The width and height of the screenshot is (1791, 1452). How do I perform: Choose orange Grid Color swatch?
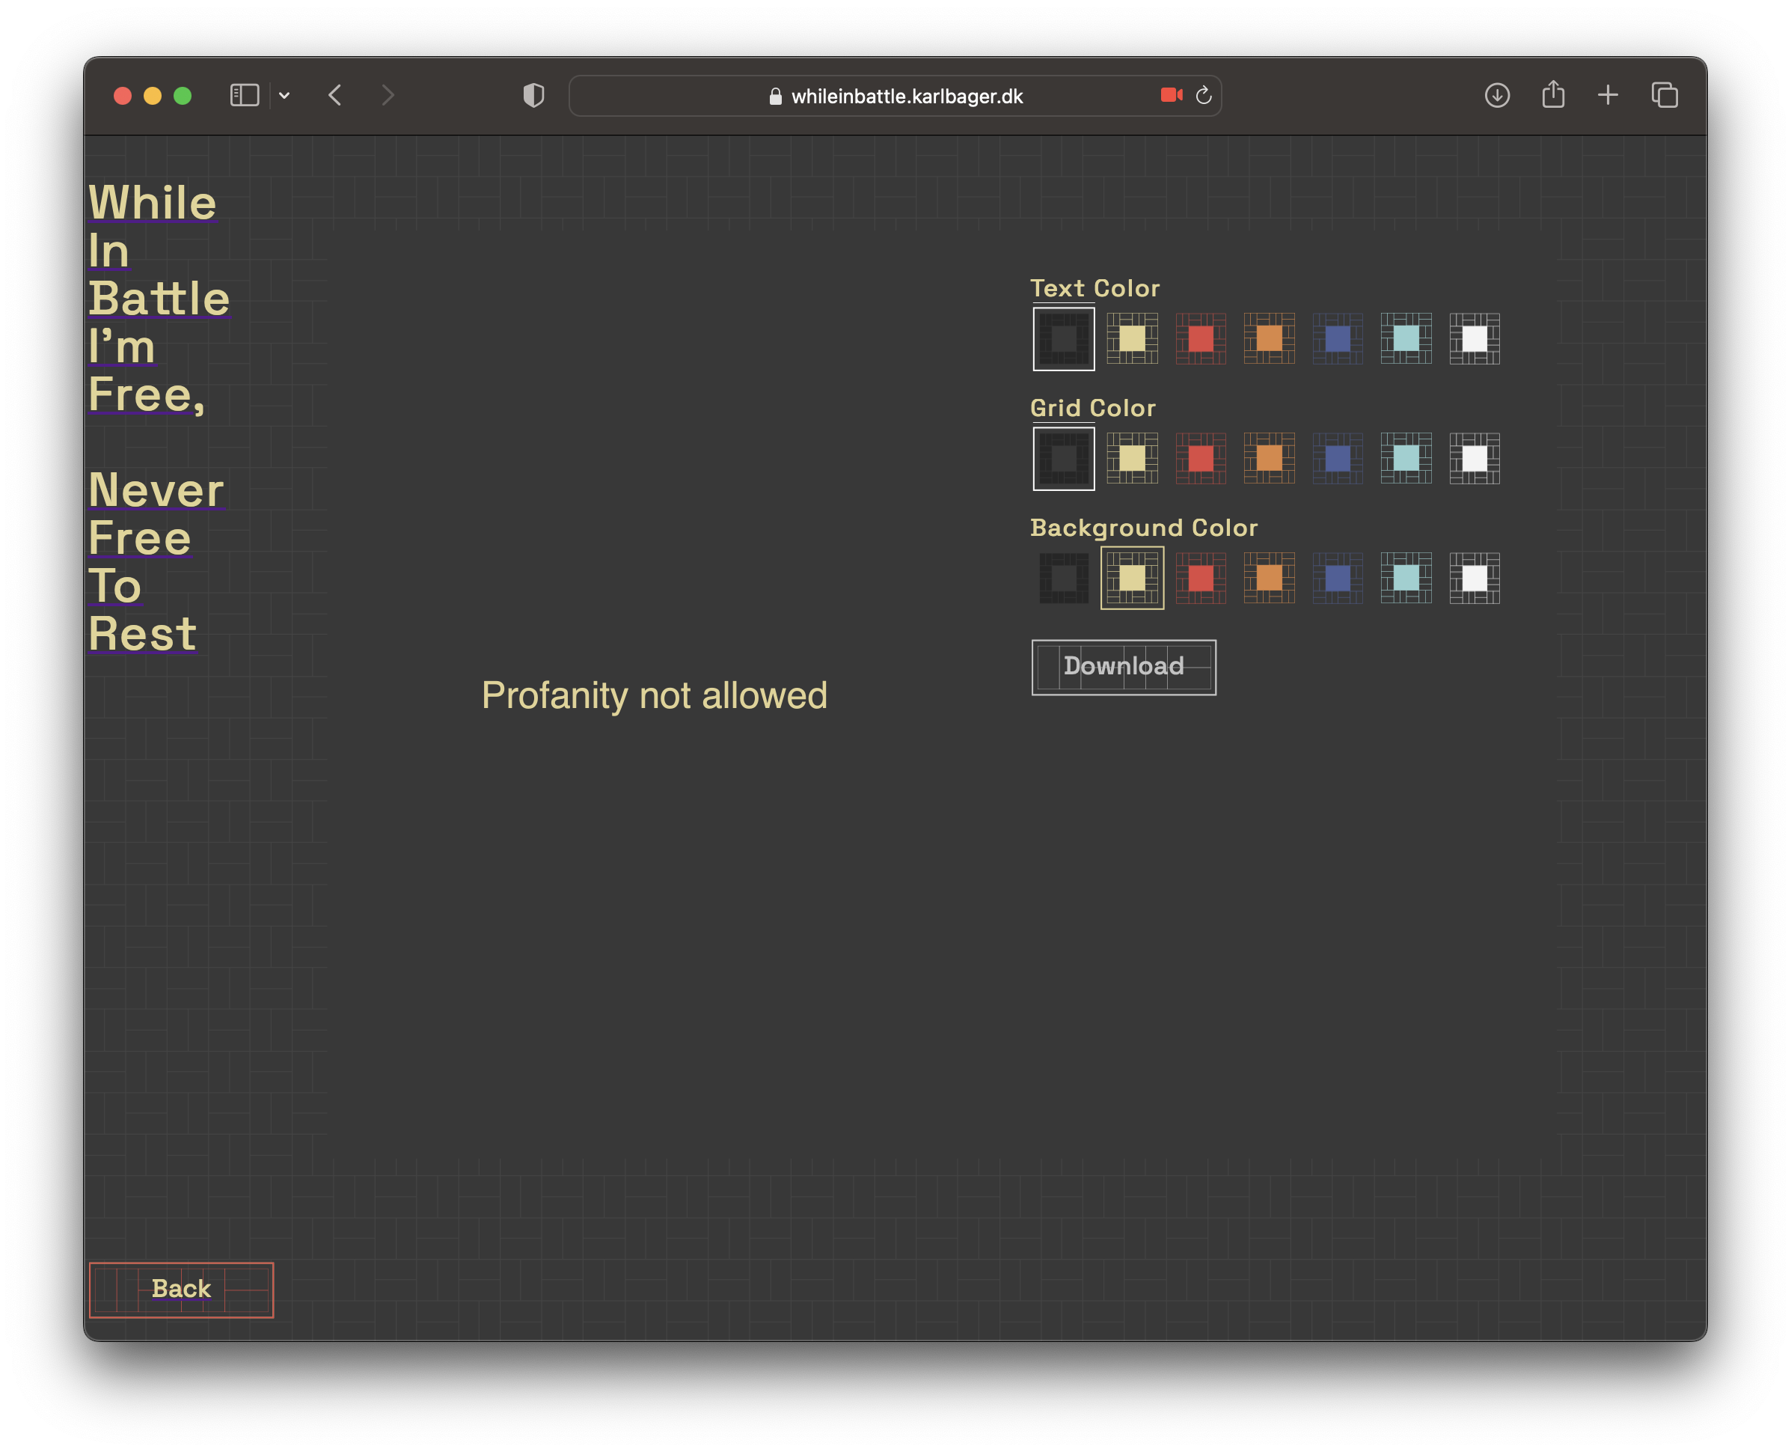(1268, 458)
